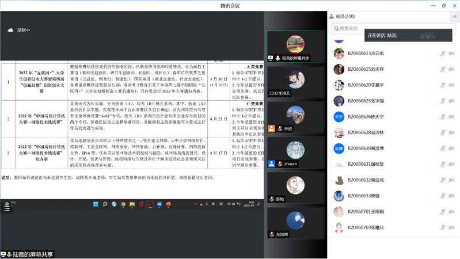Select the 左加阔 video thumbnail

coord(295,223)
